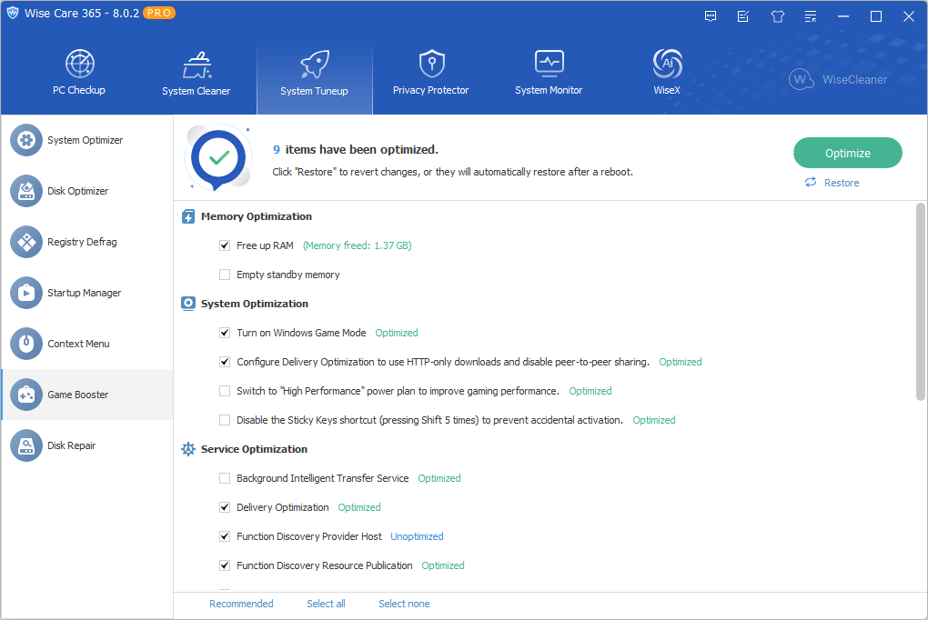Click the edit note icon in title bar

pos(743,16)
